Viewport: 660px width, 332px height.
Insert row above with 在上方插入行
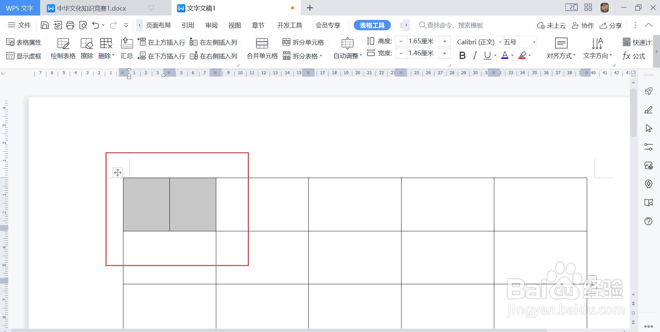(x=162, y=42)
